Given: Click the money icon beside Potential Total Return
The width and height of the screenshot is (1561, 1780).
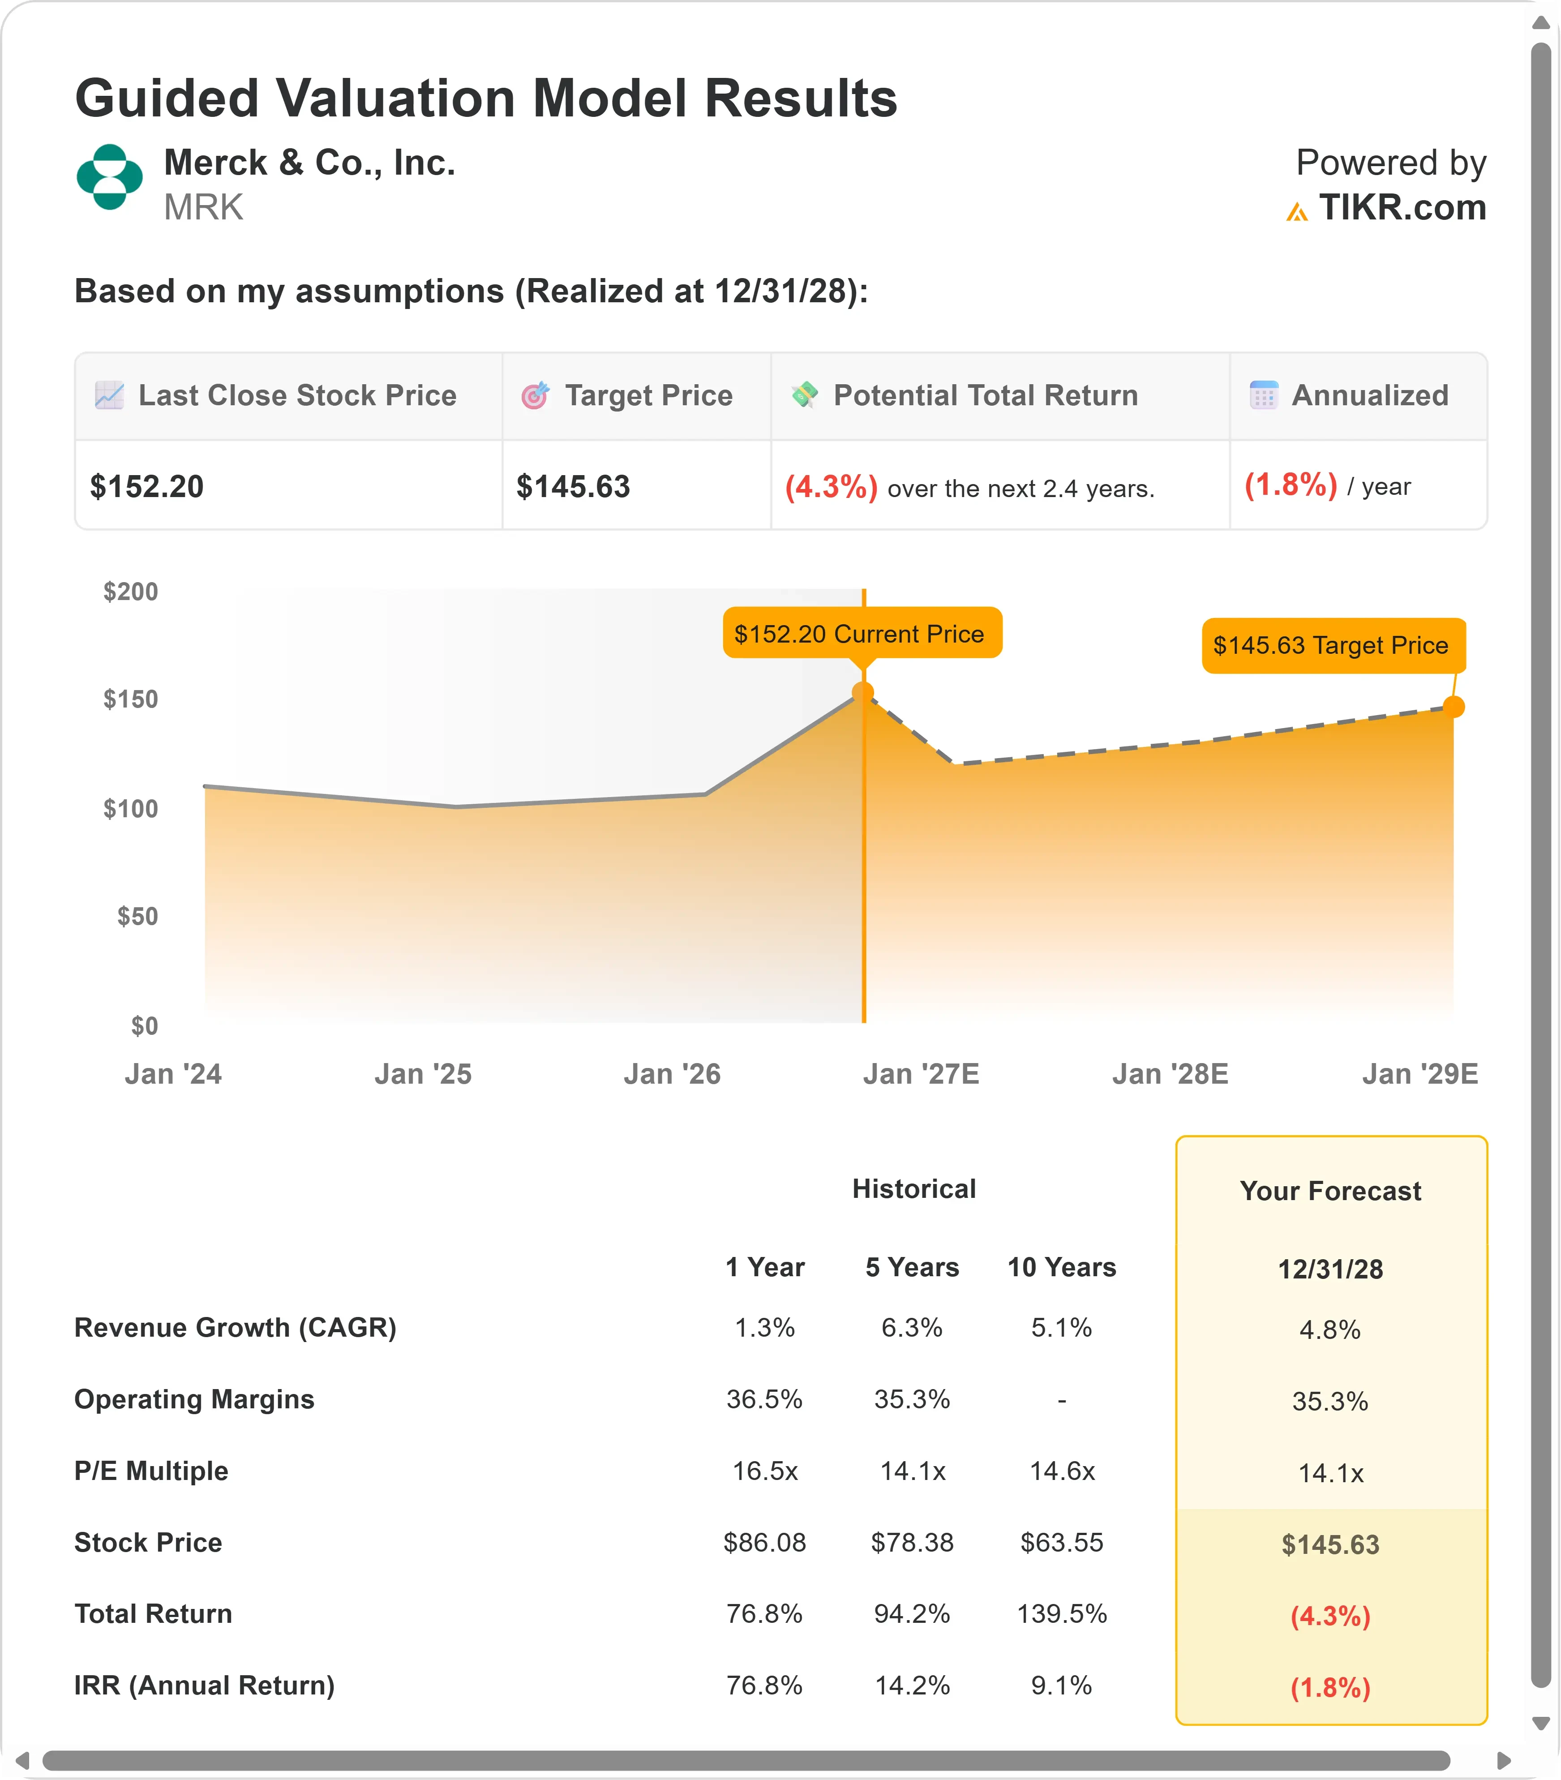Looking at the screenshot, I should [804, 395].
